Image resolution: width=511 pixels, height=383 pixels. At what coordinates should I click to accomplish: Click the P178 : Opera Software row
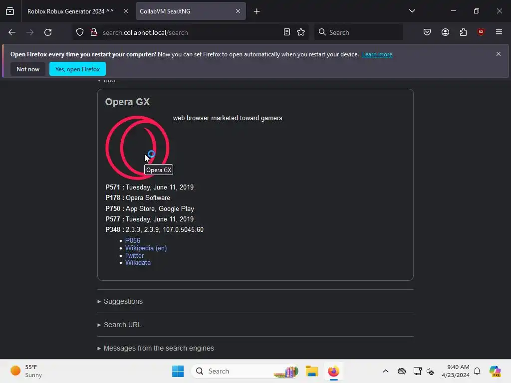coord(138,197)
